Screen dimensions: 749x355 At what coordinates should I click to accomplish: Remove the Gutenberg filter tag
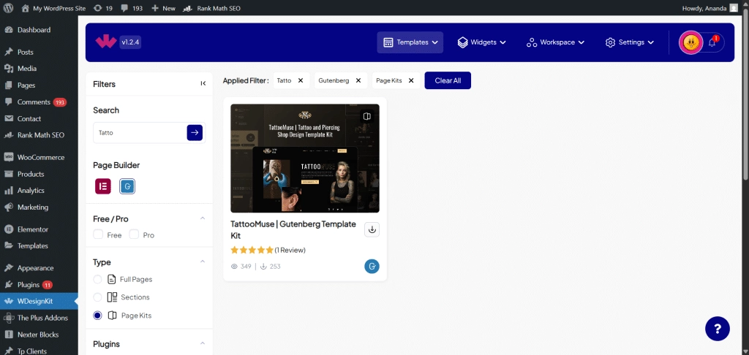tap(358, 80)
